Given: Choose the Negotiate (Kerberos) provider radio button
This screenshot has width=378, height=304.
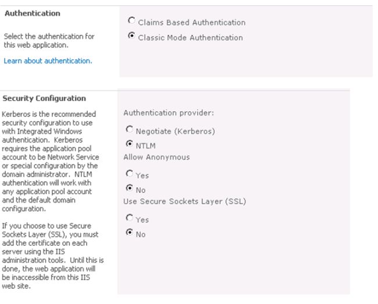Looking at the screenshot, I should 130,130.
